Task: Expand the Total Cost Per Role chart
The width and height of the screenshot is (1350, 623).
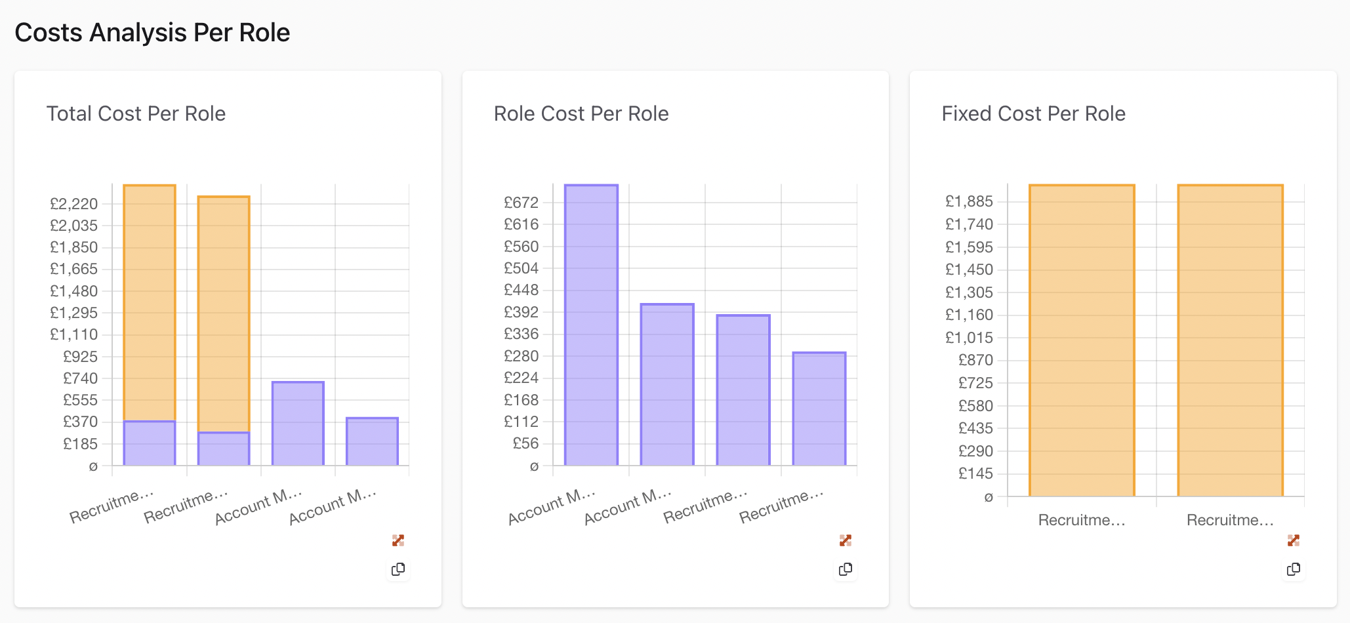Action: pos(398,540)
